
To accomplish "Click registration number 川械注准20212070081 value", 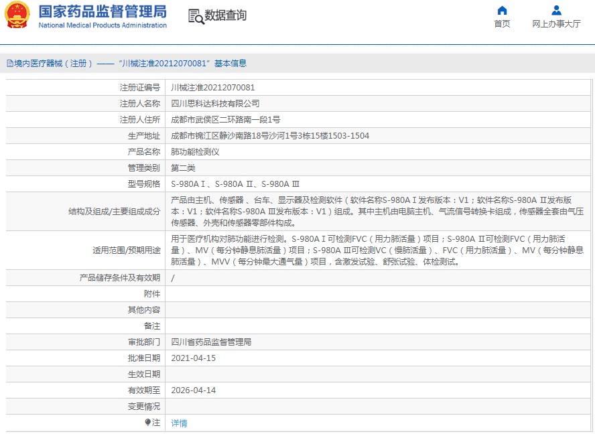I will [213, 88].
